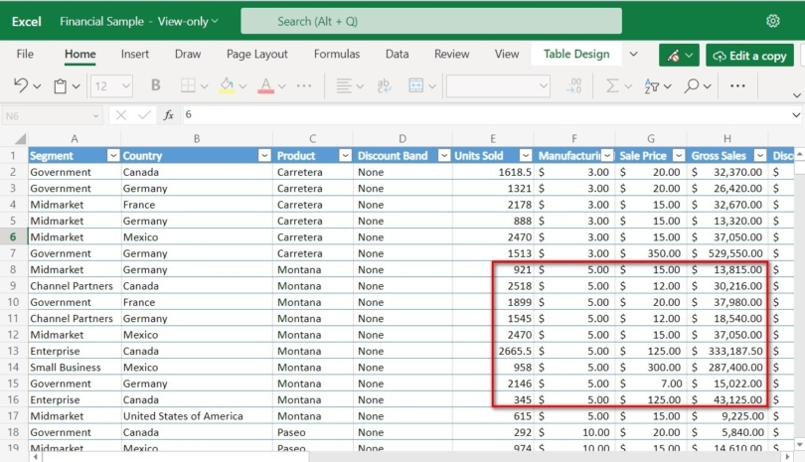Click the Borders icon
The height and width of the screenshot is (462, 805).
tap(188, 85)
